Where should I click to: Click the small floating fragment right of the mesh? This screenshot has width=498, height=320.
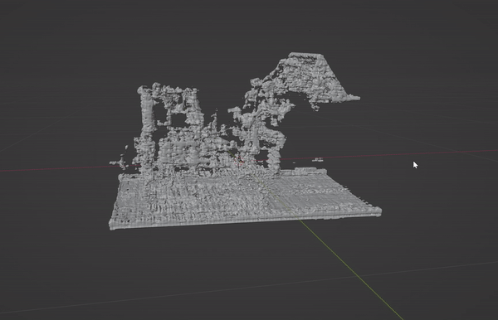[318, 159]
